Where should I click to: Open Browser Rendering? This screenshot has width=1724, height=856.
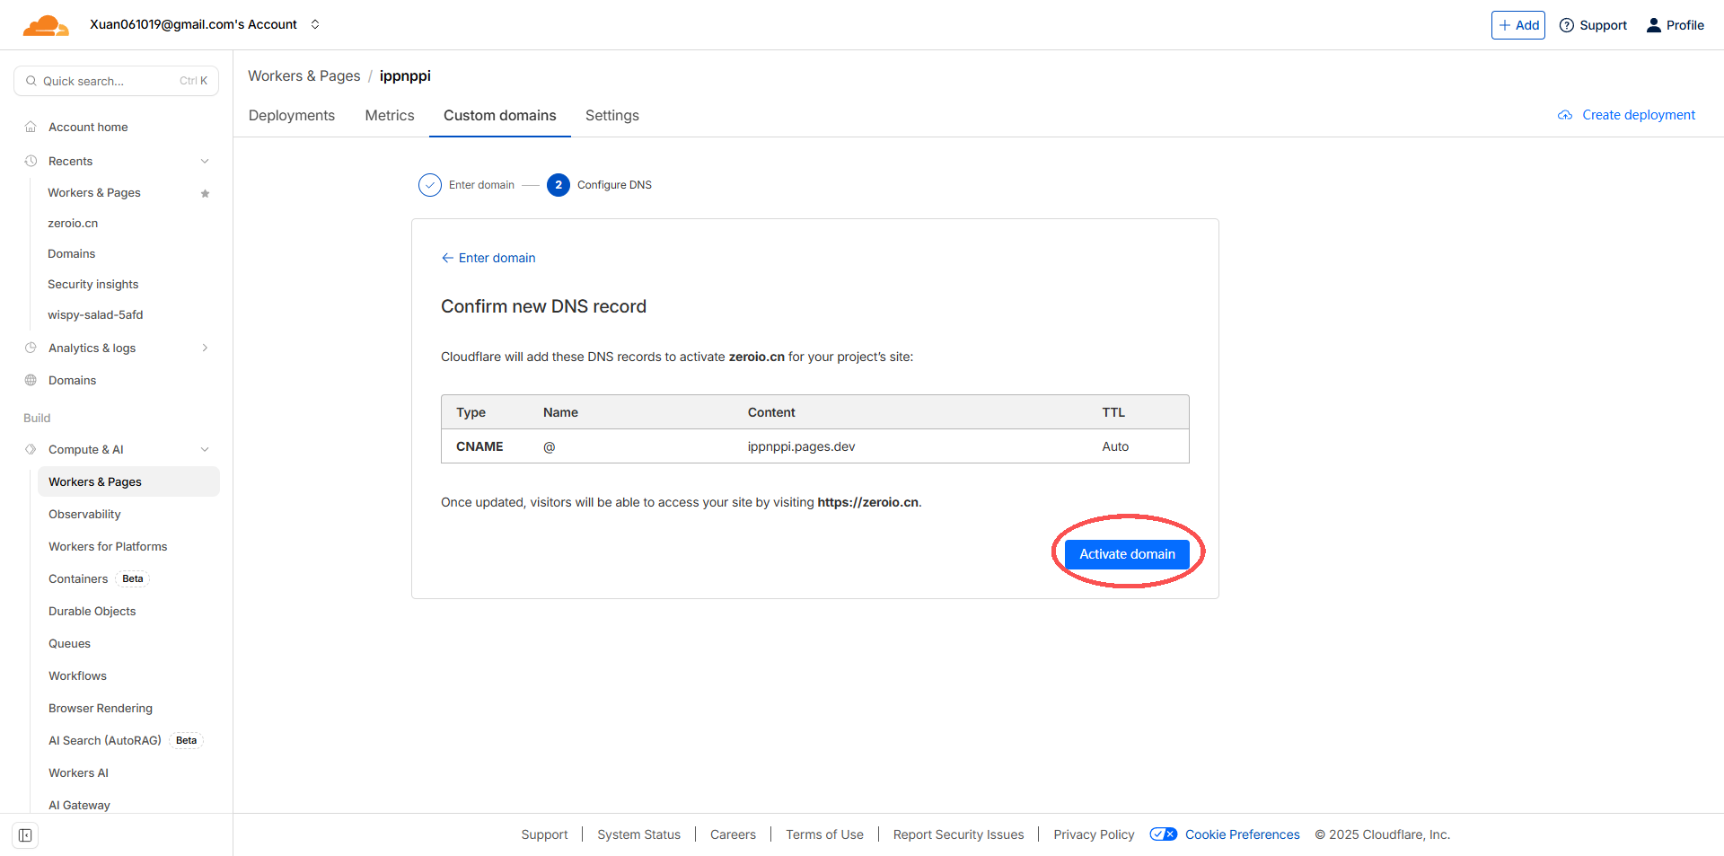(x=101, y=708)
